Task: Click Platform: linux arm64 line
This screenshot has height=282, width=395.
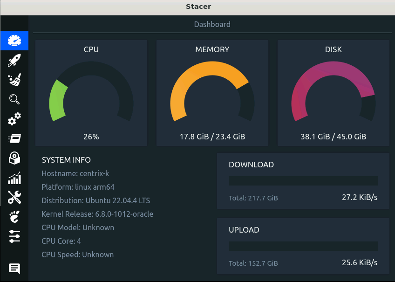Action: [x=78, y=187]
